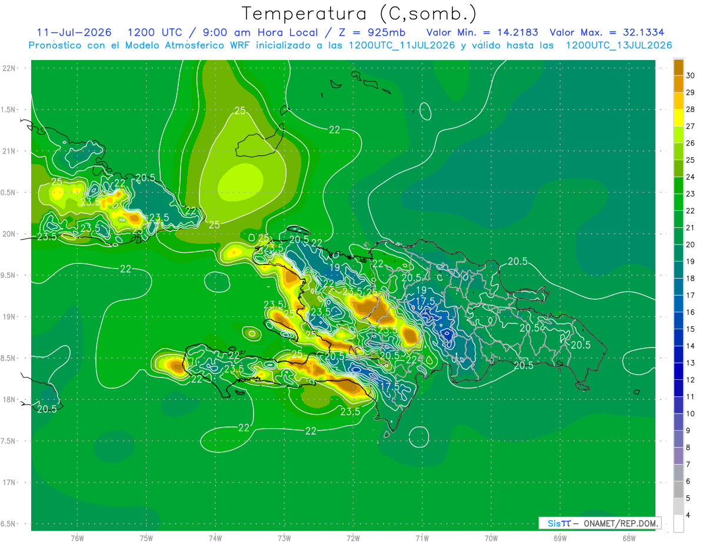Click "1200UTC_11JUL2026" initialization time text
Screen dimensions: 706x546
tap(402, 45)
